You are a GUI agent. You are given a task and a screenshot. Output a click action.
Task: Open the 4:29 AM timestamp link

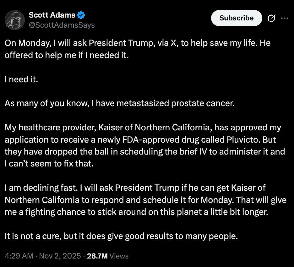pyautogui.click(x=19, y=256)
